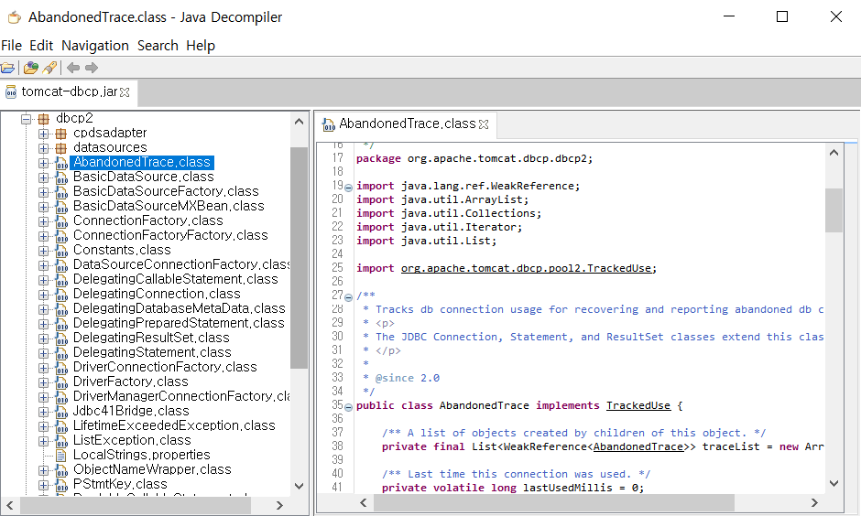The image size is (861, 516).
Task: Select ObjectNameWrapper.class in tree
Action: [x=152, y=470]
